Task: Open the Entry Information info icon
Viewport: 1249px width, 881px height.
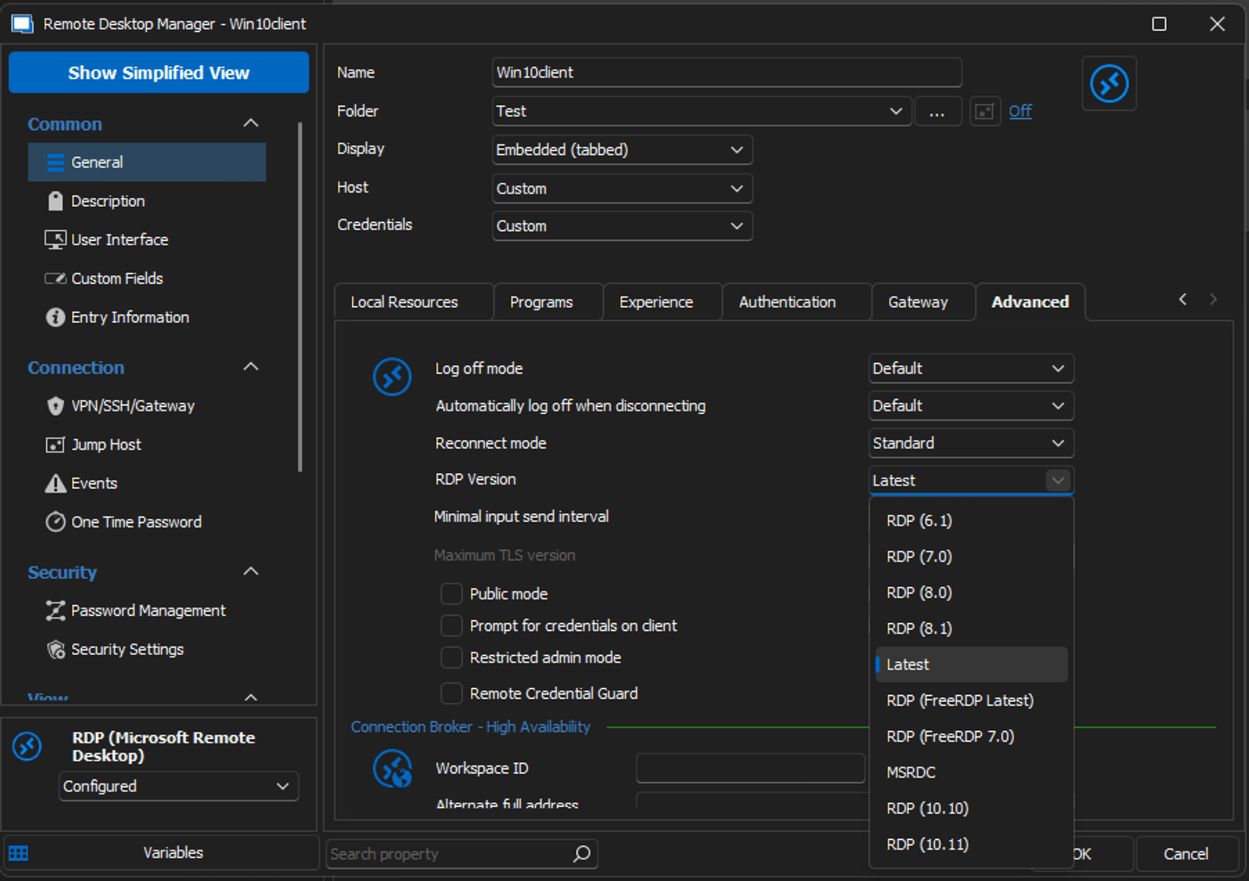Action: point(56,317)
